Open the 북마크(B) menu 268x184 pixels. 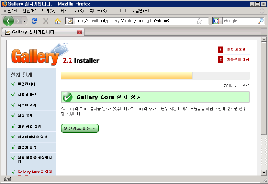(98, 11)
